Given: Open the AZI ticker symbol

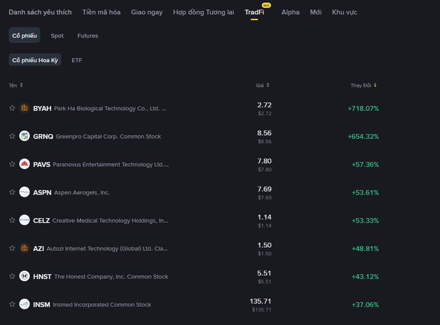Looking at the screenshot, I should point(38,249).
